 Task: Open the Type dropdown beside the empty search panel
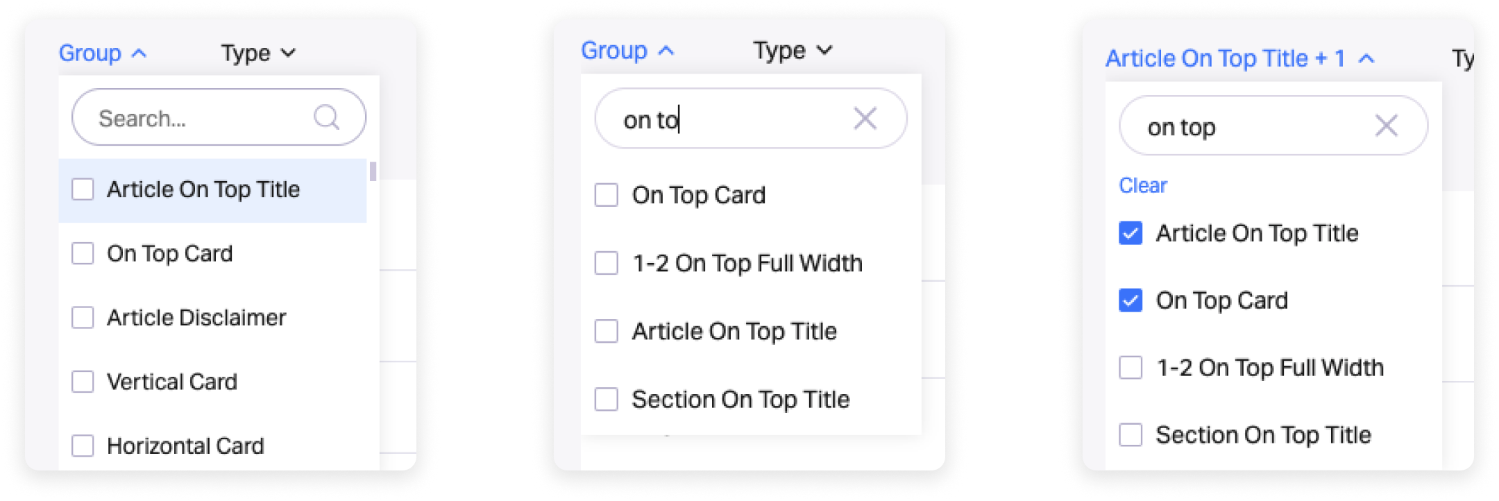(258, 53)
